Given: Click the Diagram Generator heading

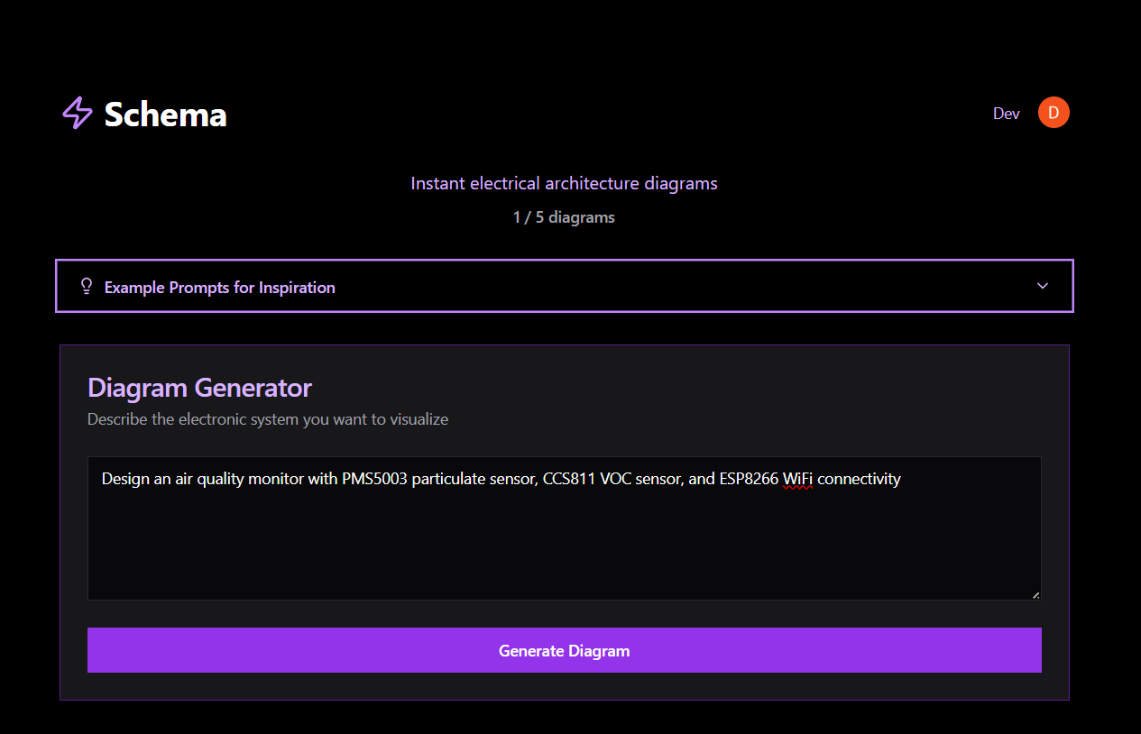Looking at the screenshot, I should (x=199, y=388).
